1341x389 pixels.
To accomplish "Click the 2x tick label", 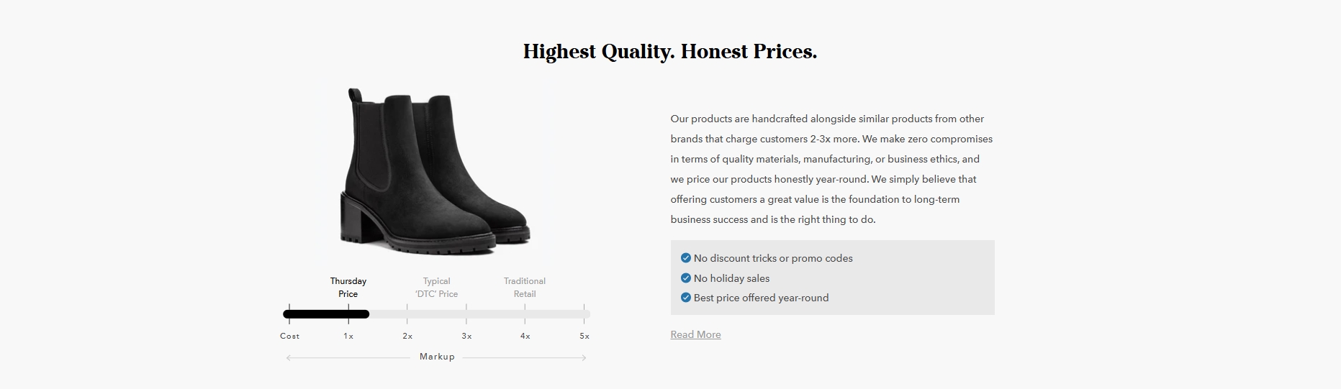I will [407, 336].
